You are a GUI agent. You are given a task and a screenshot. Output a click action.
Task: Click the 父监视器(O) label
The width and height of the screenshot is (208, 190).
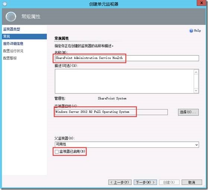click(64, 138)
